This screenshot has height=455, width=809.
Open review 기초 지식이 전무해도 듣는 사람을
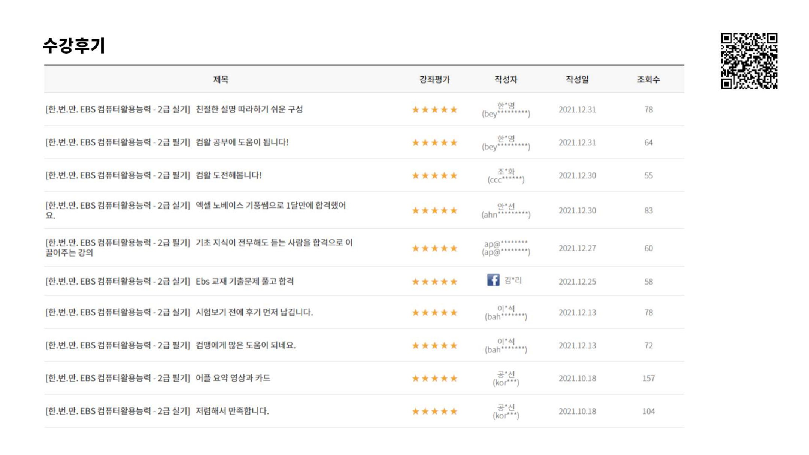click(x=273, y=243)
